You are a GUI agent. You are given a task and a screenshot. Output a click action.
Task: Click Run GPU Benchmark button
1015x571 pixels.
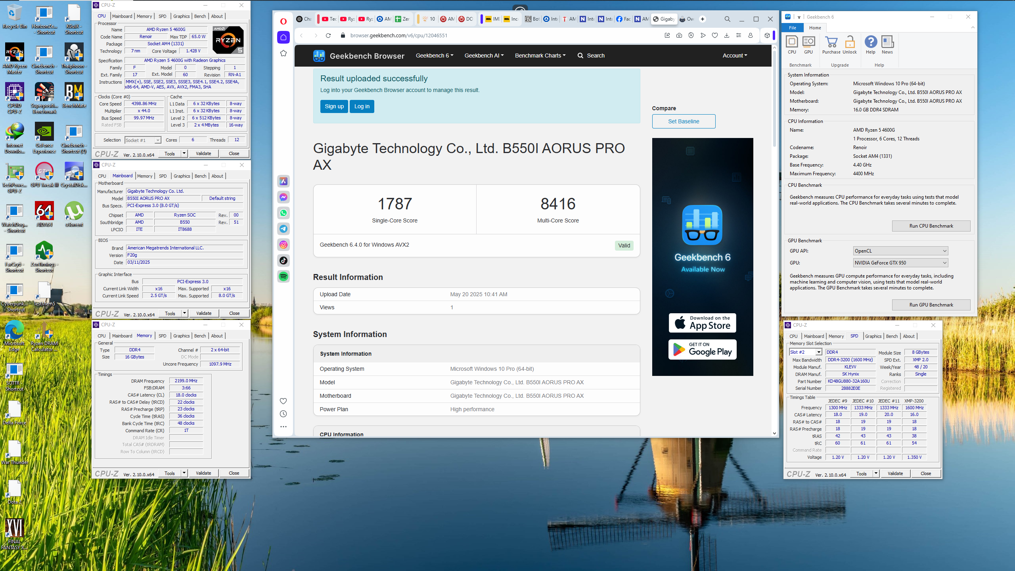point(931,305)
